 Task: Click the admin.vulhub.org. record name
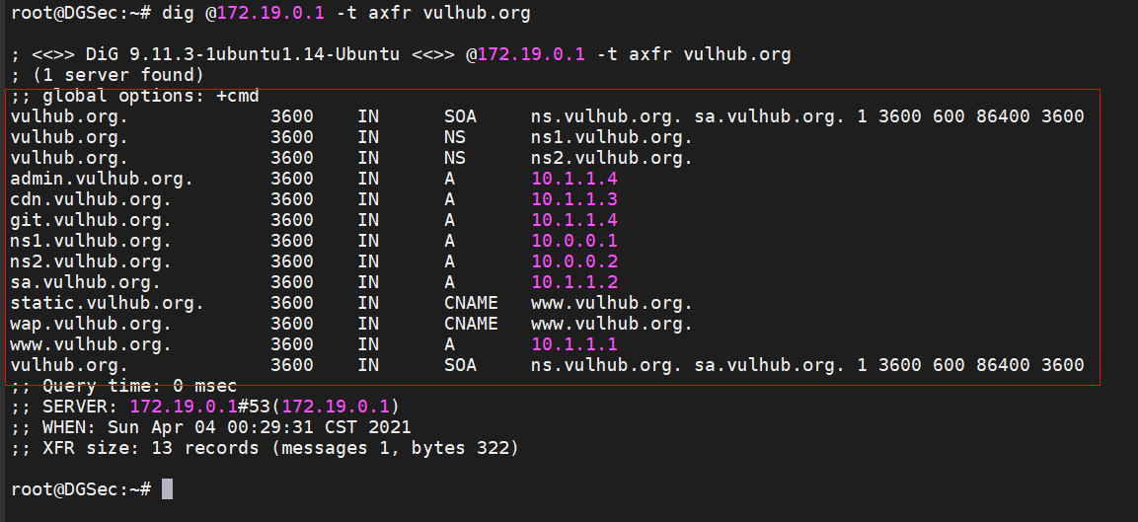pos(102,179)
